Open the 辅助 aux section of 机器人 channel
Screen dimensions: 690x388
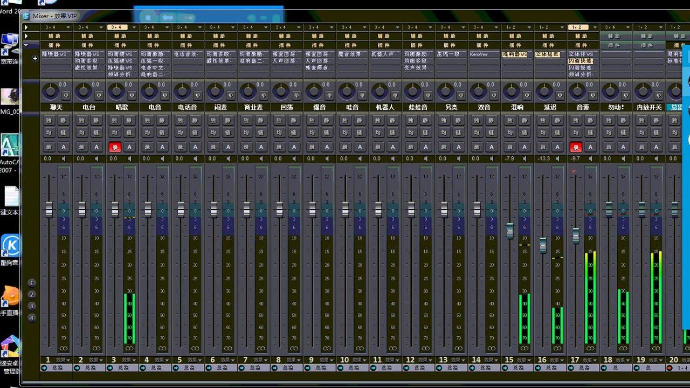[x=383, y=36]
